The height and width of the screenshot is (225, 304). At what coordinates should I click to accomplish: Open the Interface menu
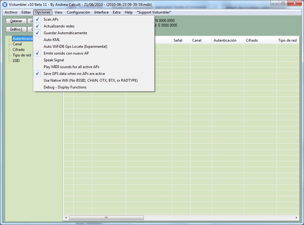coord(101,12)
